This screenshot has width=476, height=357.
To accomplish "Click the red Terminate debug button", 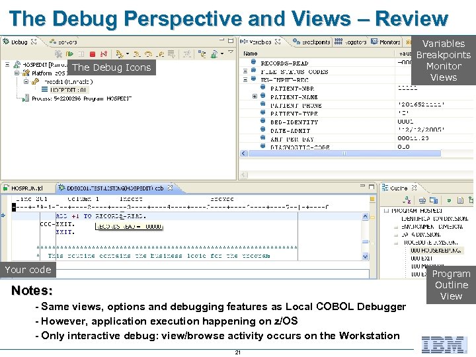I will click(x=93, y=54).
